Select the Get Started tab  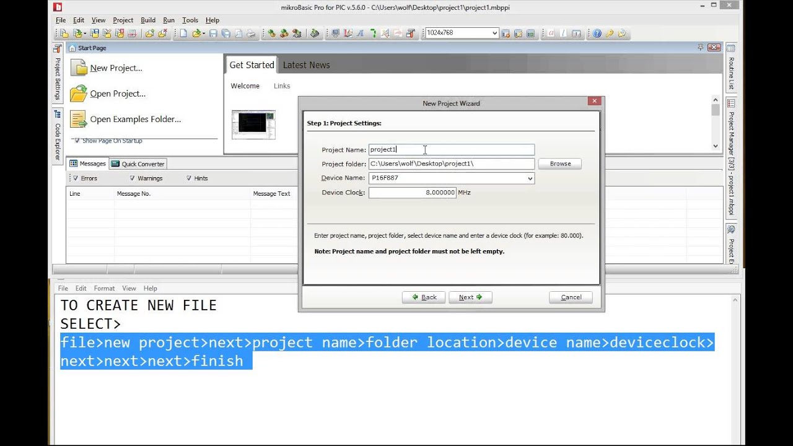coord(252,65)
